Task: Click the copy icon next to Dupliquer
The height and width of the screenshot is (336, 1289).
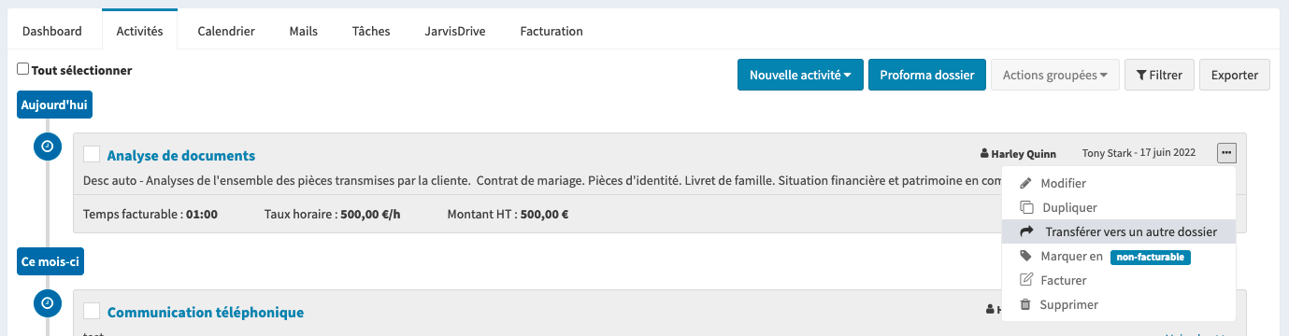Action: pos(1025,207)
